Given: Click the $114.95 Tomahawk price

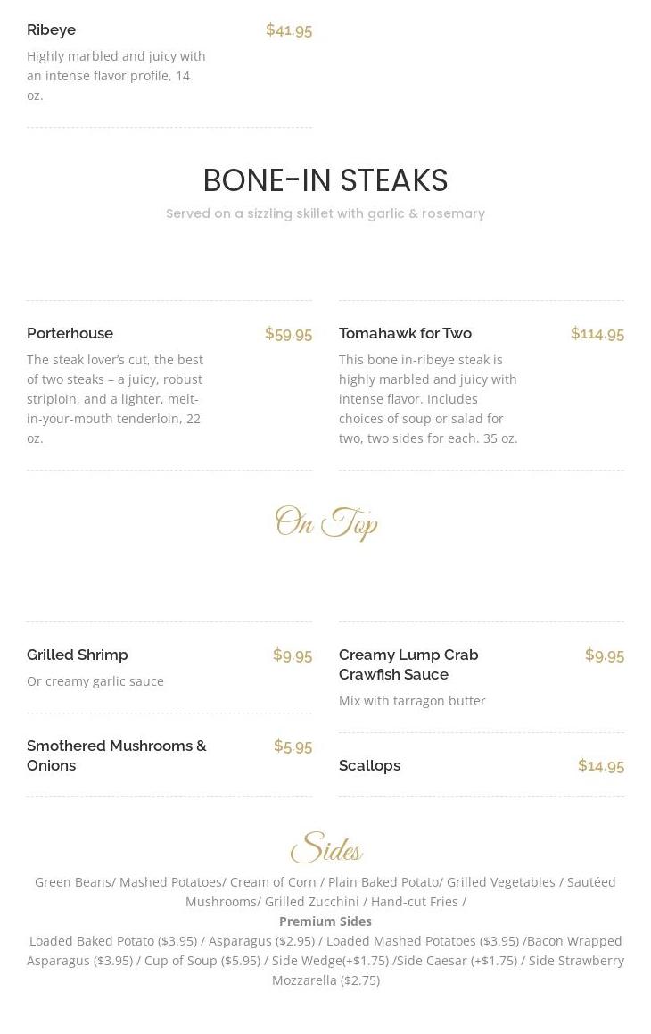Looking at the screenshot, I should [x=597, y=334].
